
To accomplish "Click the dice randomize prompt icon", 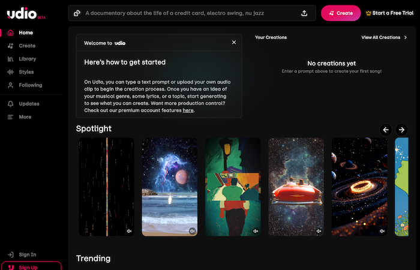I will click(77, 13).
